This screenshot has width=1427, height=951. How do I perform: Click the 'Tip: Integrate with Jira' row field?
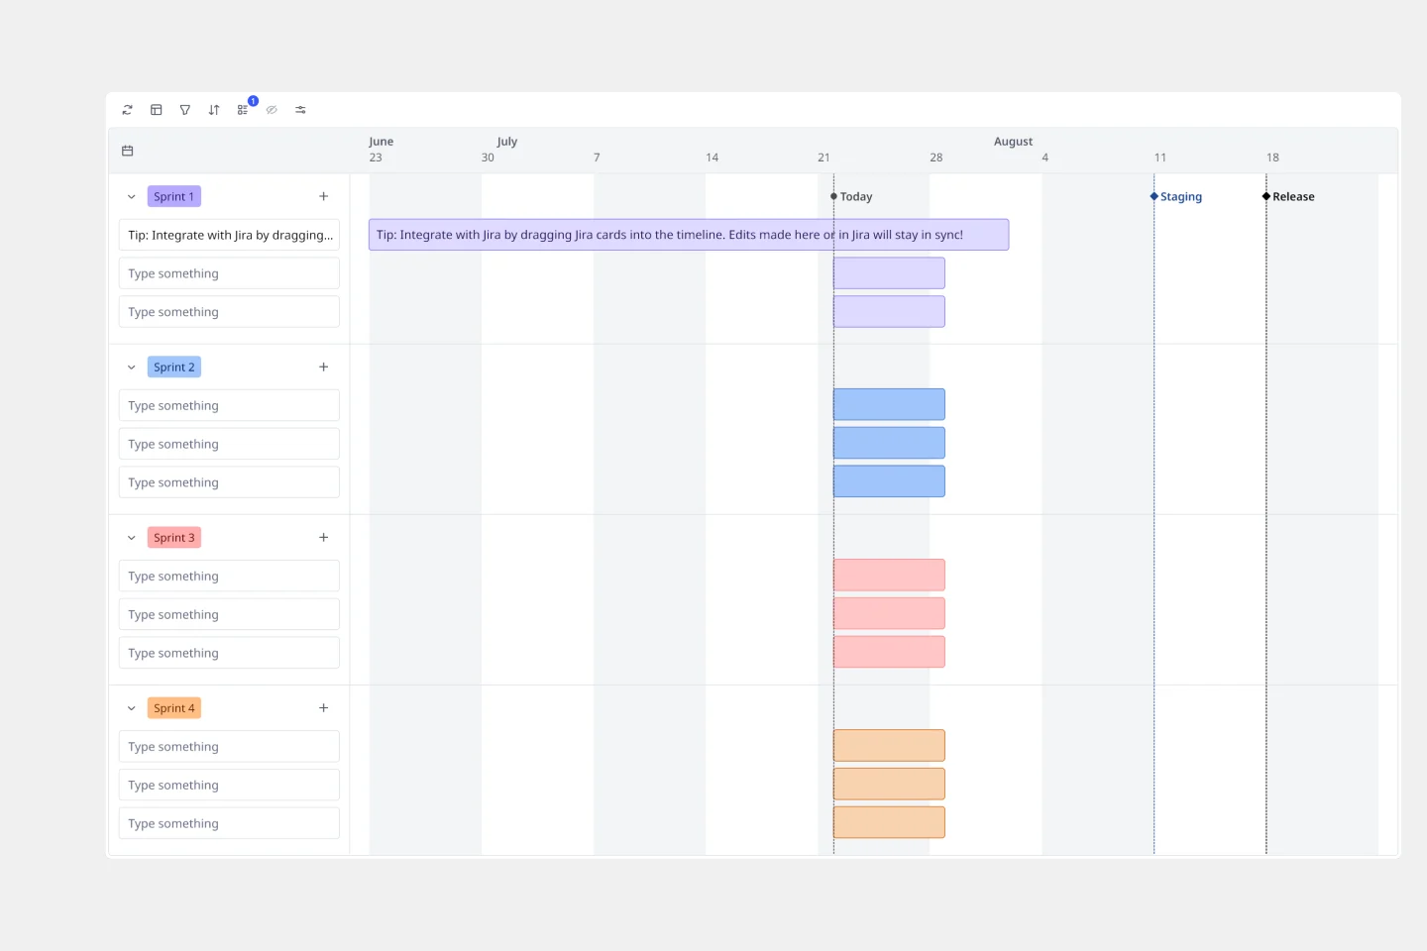pos(229,235)
